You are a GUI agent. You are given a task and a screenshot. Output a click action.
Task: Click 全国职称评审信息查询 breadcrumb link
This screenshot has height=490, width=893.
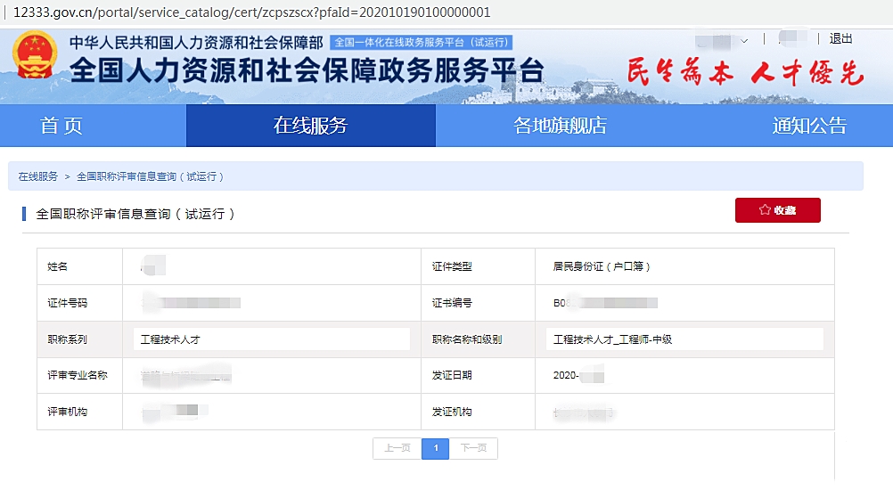pyautogui.click(x=150, y=176)
